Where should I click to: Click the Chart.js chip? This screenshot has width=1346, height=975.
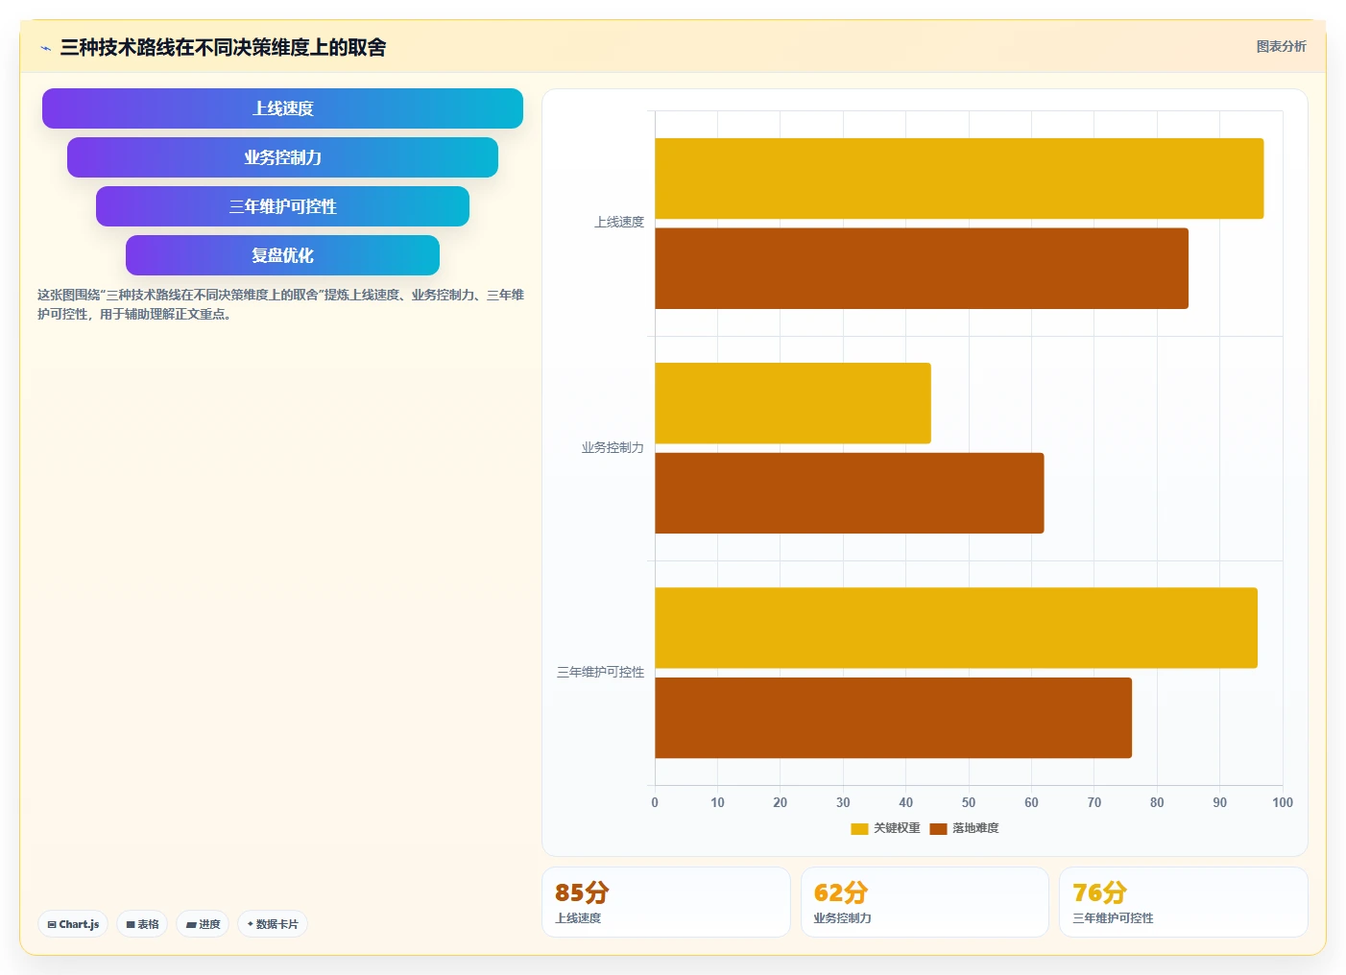(x=73, y=924)
